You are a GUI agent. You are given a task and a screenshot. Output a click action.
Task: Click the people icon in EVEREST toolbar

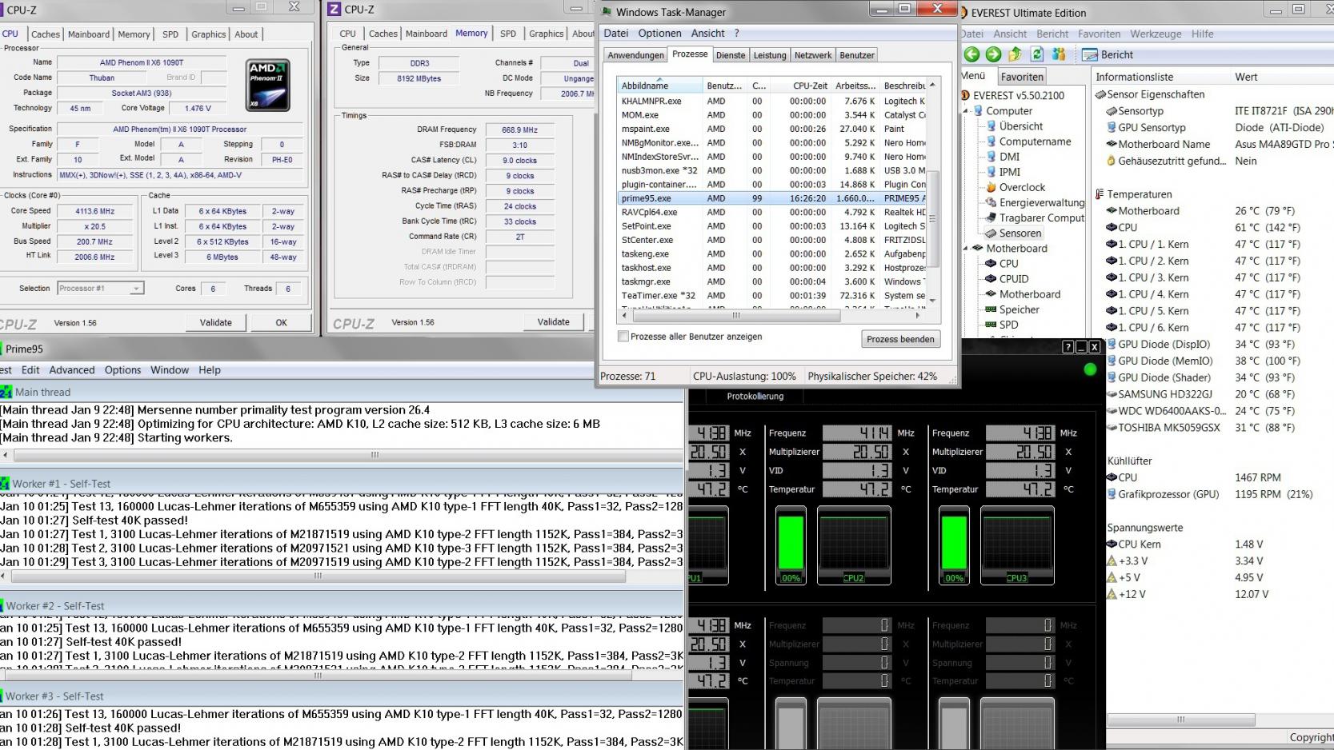pyautogui.click(x=1059, y=54)
